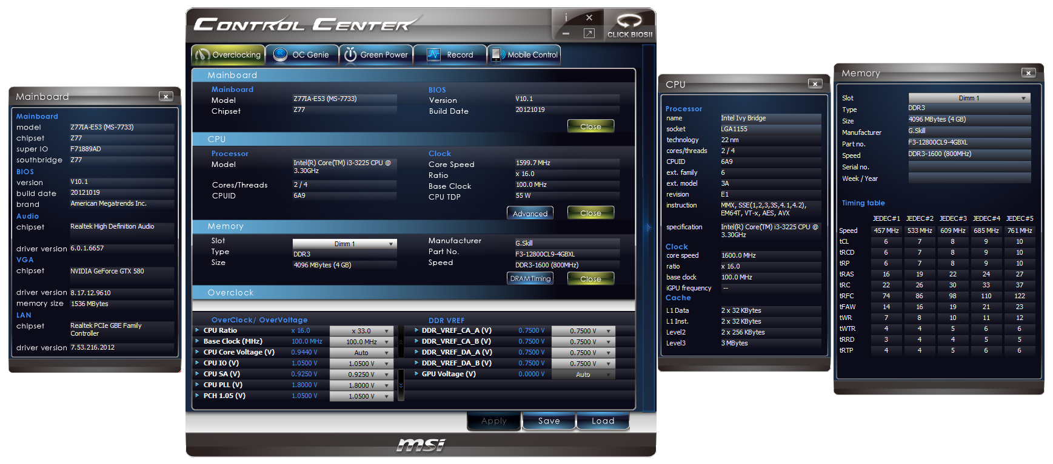Load an overclock profile

(x=603, y=421)
